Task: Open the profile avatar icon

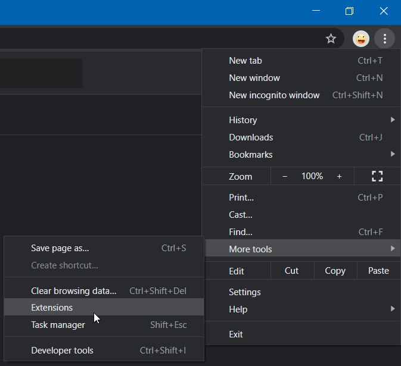Action: pos(361,39)
